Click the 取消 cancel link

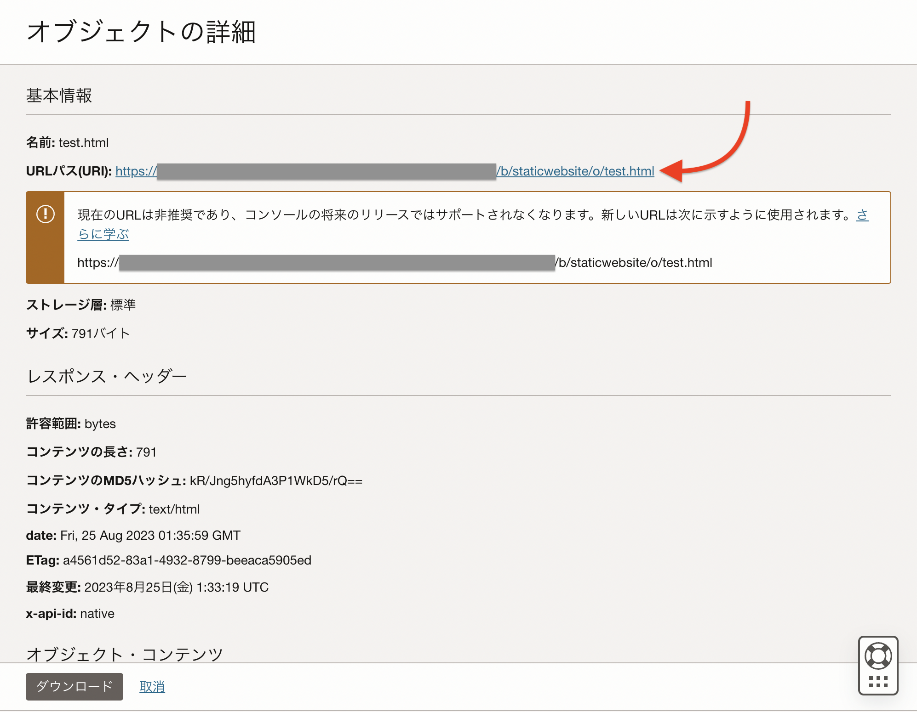(x=152, y=687)
